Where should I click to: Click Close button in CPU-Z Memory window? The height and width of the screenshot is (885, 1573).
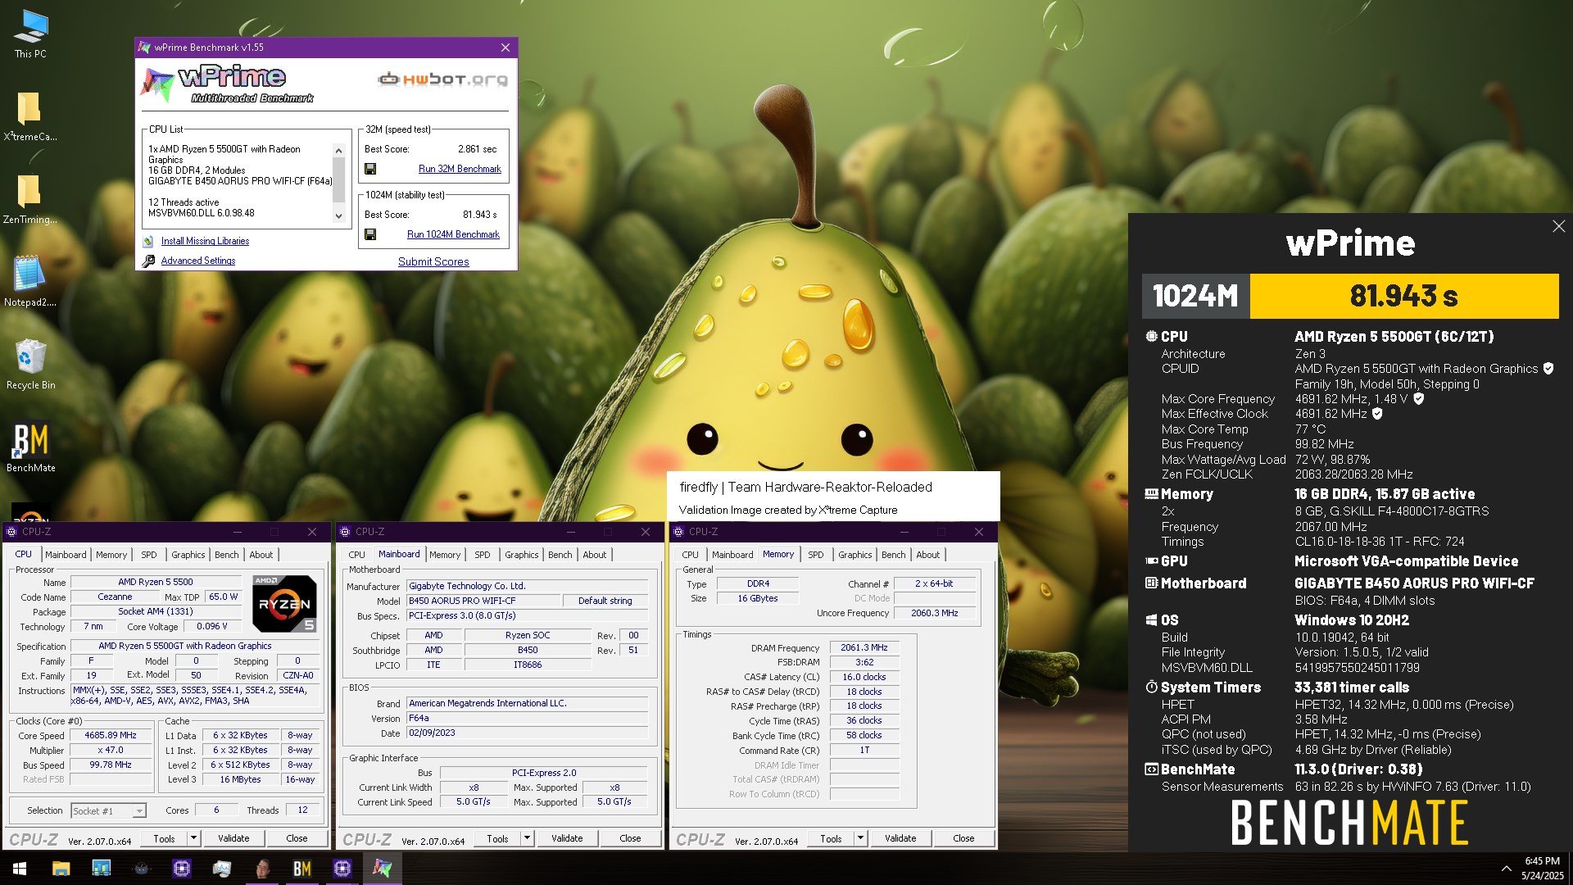click(x=963, y=838)
